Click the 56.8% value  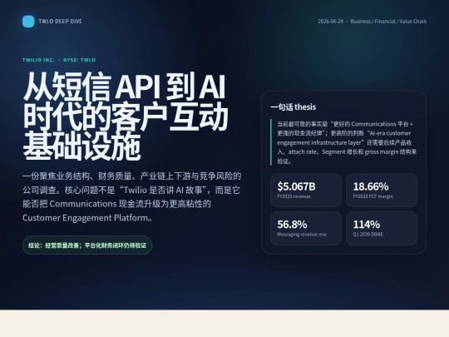pos(292,225)
